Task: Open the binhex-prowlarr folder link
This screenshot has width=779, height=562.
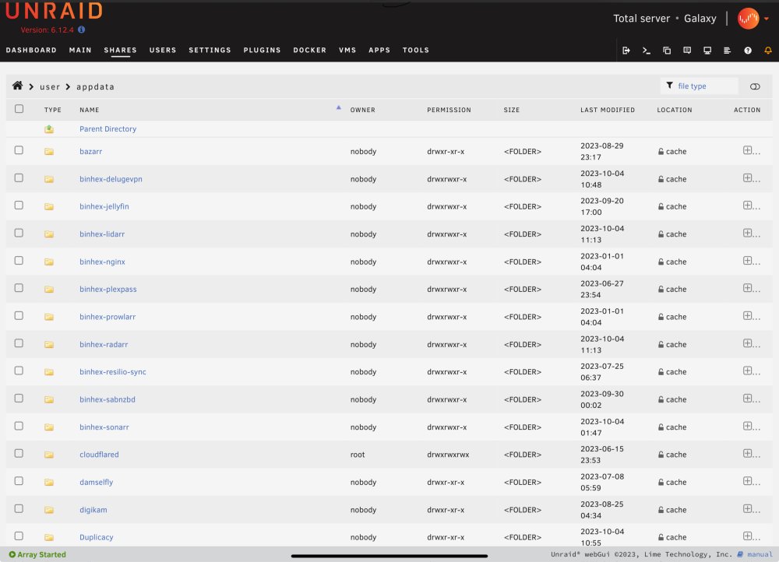Action: click(x=108, y=317)
